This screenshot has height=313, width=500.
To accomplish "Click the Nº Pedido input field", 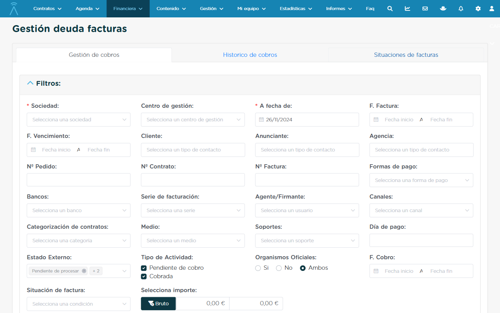I will click(79, 180).
